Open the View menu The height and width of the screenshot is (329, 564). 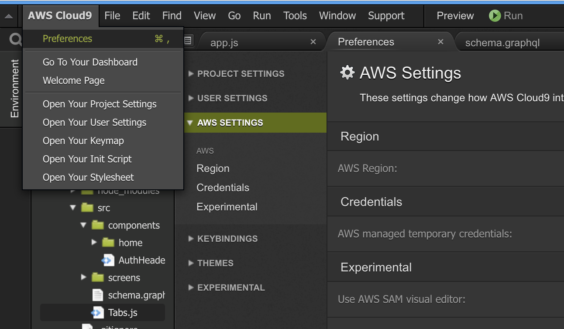click(205, 16)
